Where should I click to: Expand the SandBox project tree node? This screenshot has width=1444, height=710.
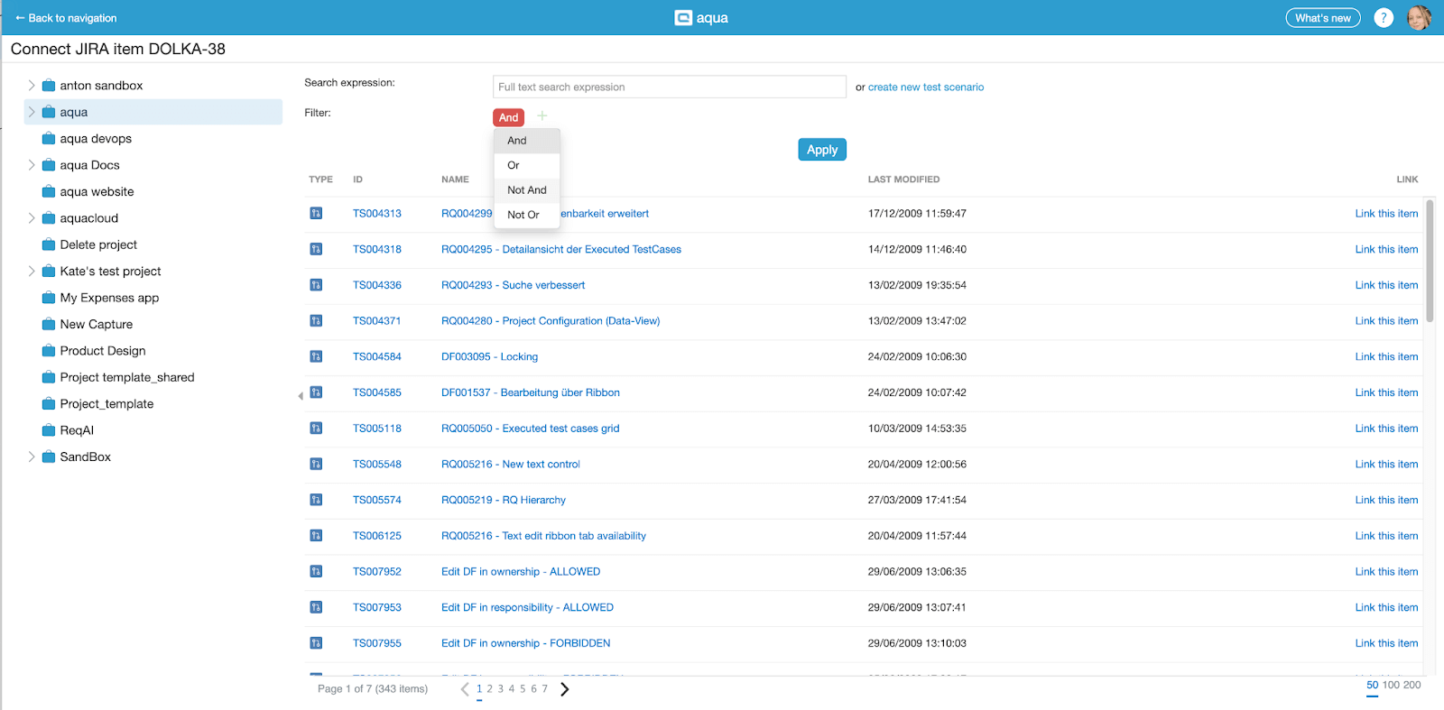point(32,457)
